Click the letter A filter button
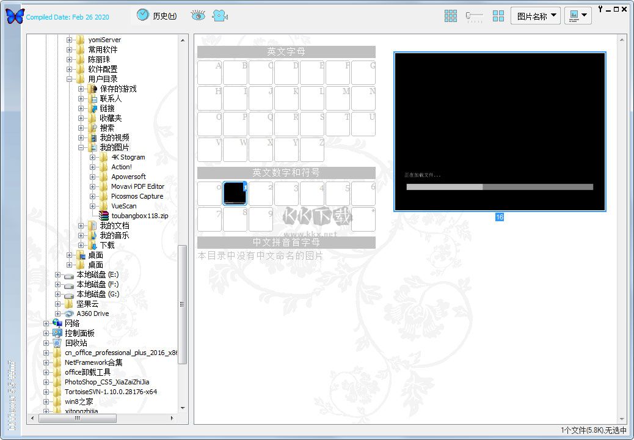634x440 pixels. (210, 73)
